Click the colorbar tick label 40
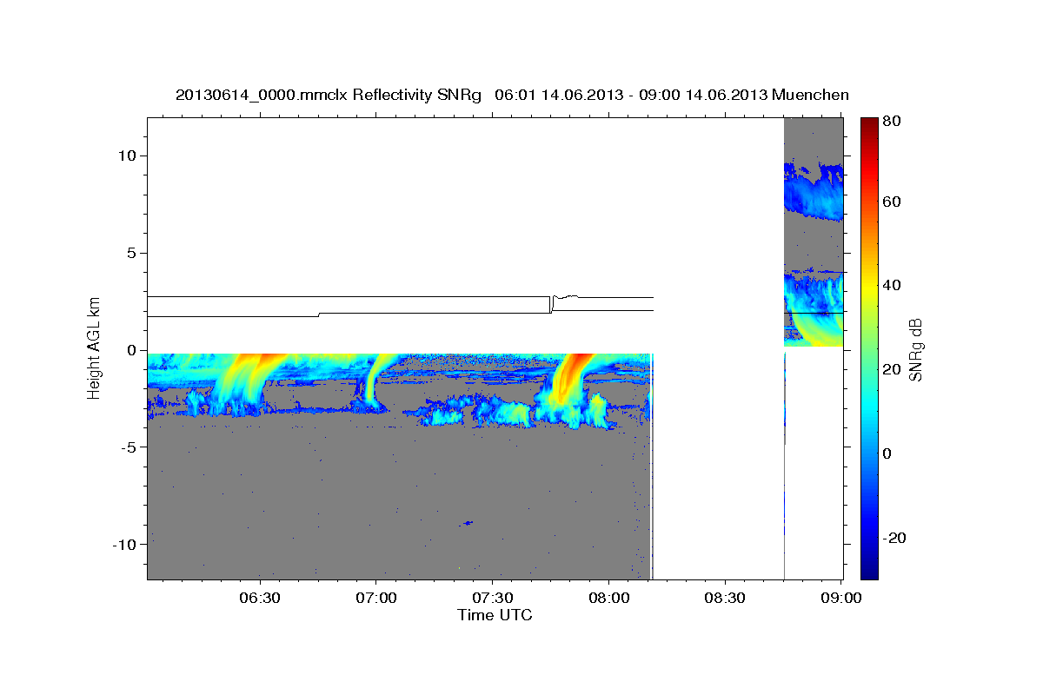Screen dimensions: 1043x695 (x=891, y=285)
